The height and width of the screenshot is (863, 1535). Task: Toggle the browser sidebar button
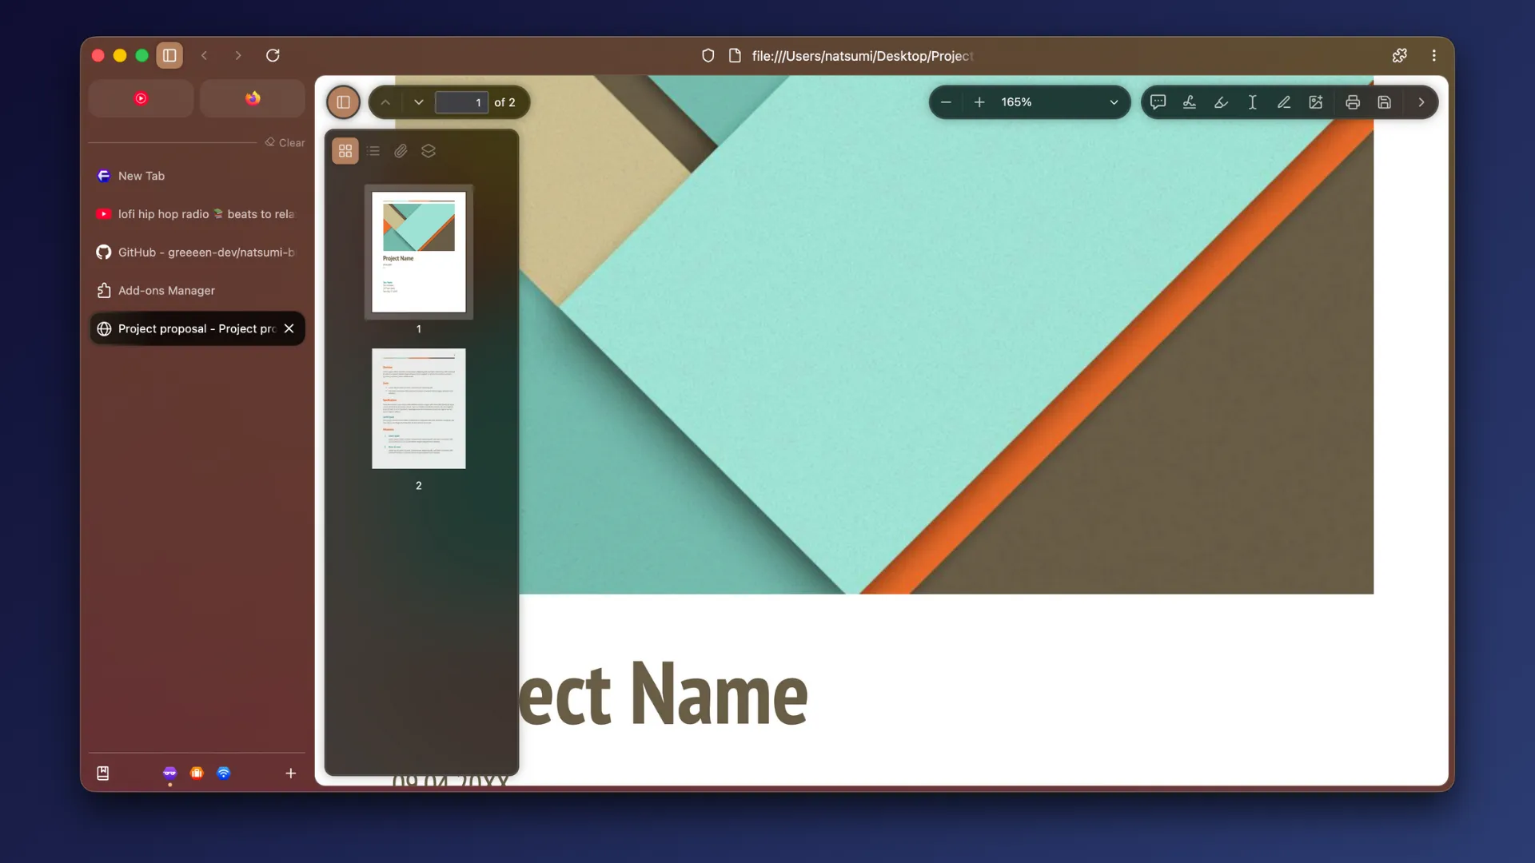pos(169,55)
